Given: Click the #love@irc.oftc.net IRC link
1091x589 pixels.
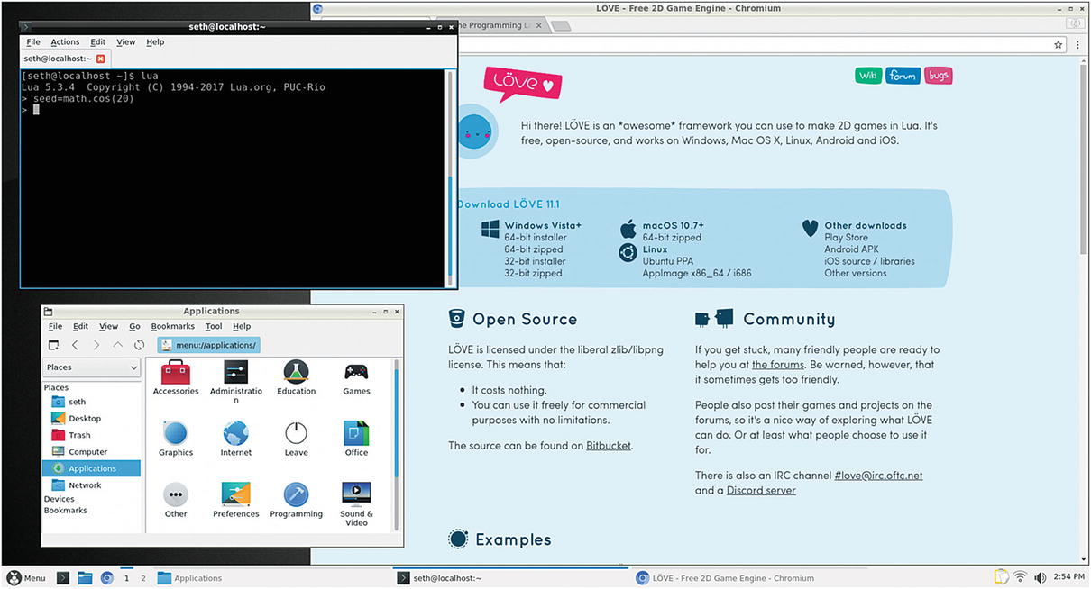Looking at the screenshot, I should (878, 476).
